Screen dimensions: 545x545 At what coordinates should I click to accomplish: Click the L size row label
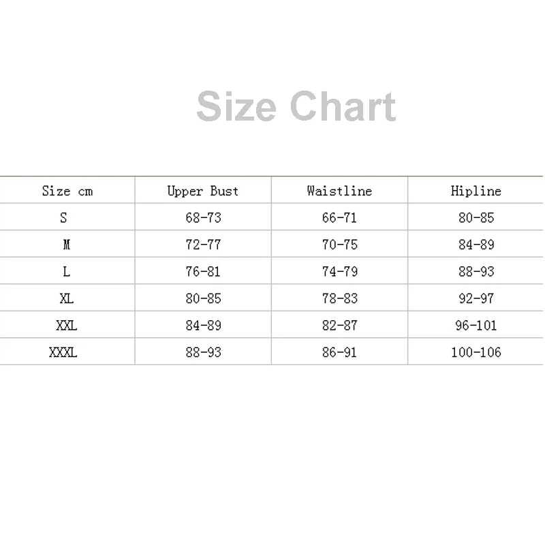tap(66, 271)
